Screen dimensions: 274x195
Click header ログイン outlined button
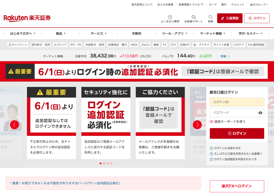pos(257,18)
